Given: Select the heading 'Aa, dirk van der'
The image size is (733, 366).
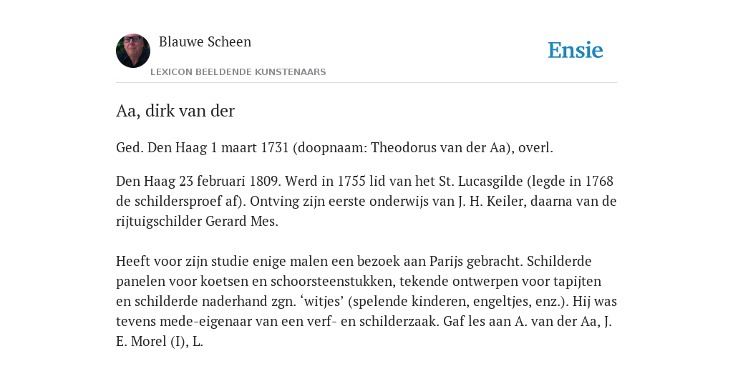Looking at the screenshot, I should pos(175,111).
